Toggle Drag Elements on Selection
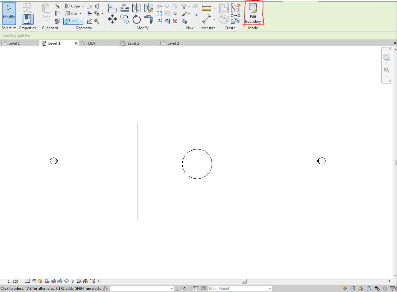The height and width of the screenshot is (292, 397). coord(377,289)
